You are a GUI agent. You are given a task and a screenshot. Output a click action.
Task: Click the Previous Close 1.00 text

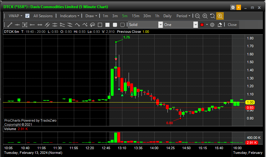pyautogui.click(x=133, y=32)
